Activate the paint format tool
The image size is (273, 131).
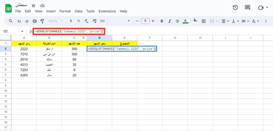click(x=42, y=21)
